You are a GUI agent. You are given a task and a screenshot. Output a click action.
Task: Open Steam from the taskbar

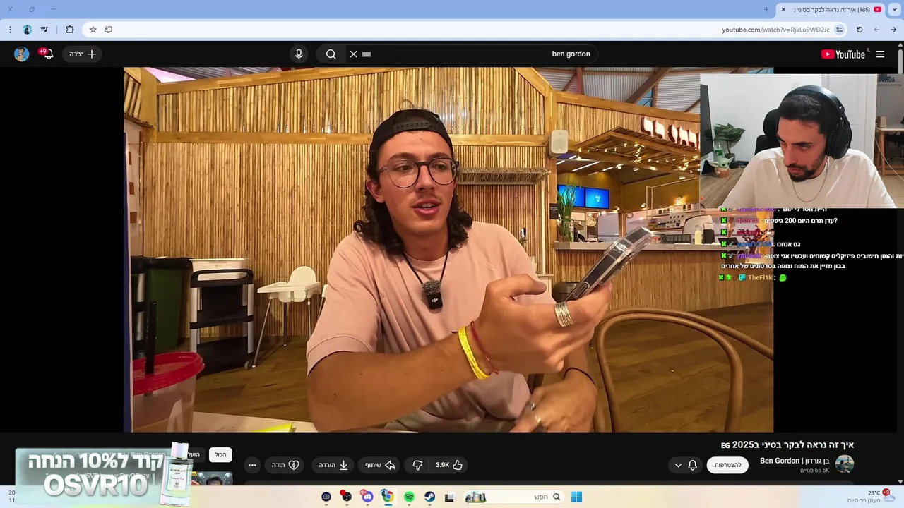[429, 497]
